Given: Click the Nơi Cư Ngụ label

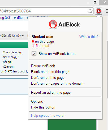Looking at the screenshot, I should point(11,57).
